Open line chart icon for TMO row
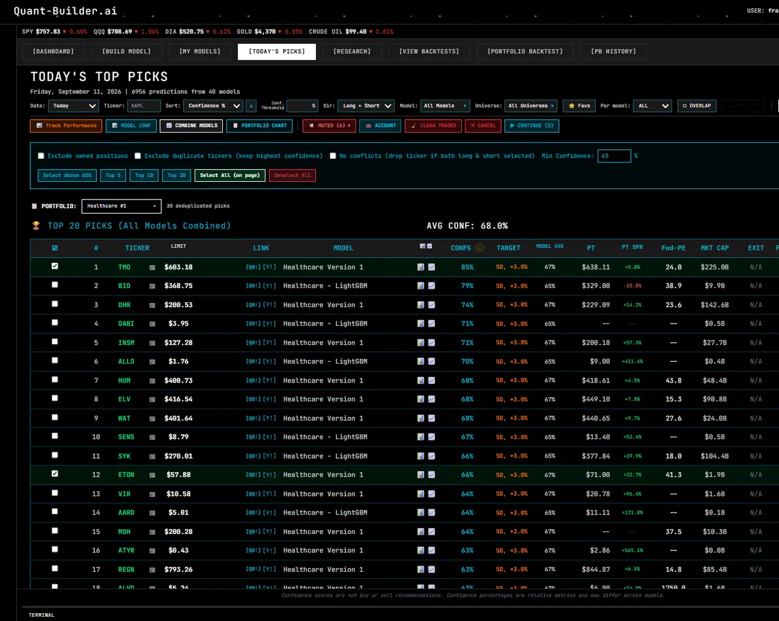This screenshot has height=621, width=779. [431, 267]
